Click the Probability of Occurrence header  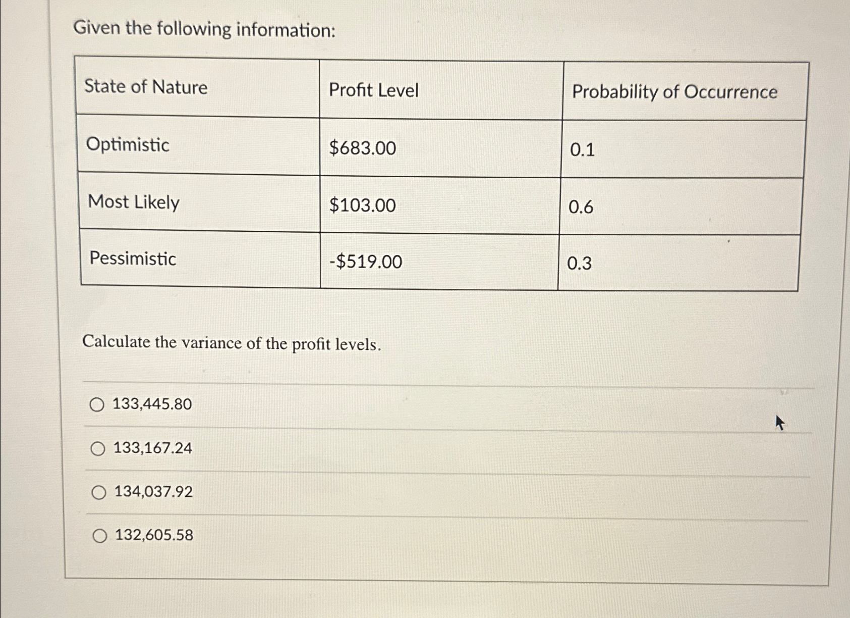pos(674,91)
